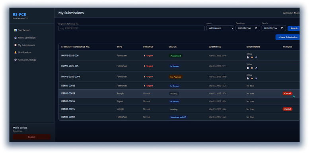The image size is (309, 153).
Task: Open the Date To calendar picker icon
Action: pyautogui.click(x=282, y=28)
